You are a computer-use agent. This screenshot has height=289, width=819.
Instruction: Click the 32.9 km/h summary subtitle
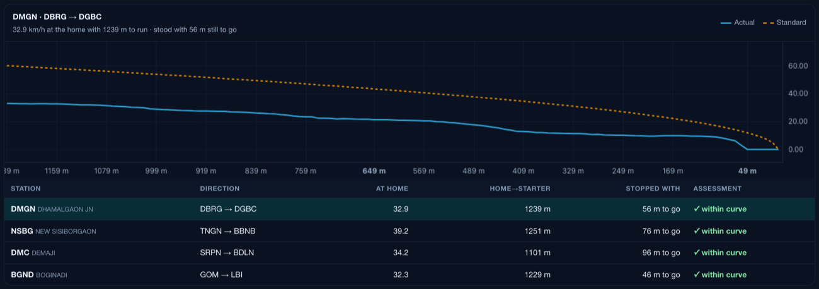coord(125,30)
